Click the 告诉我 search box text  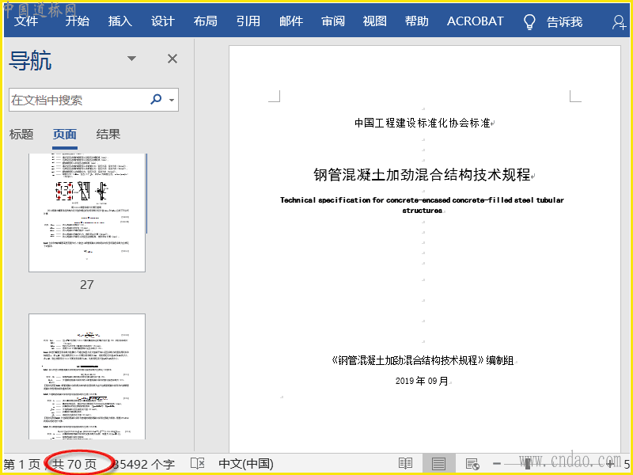(564, 22)
